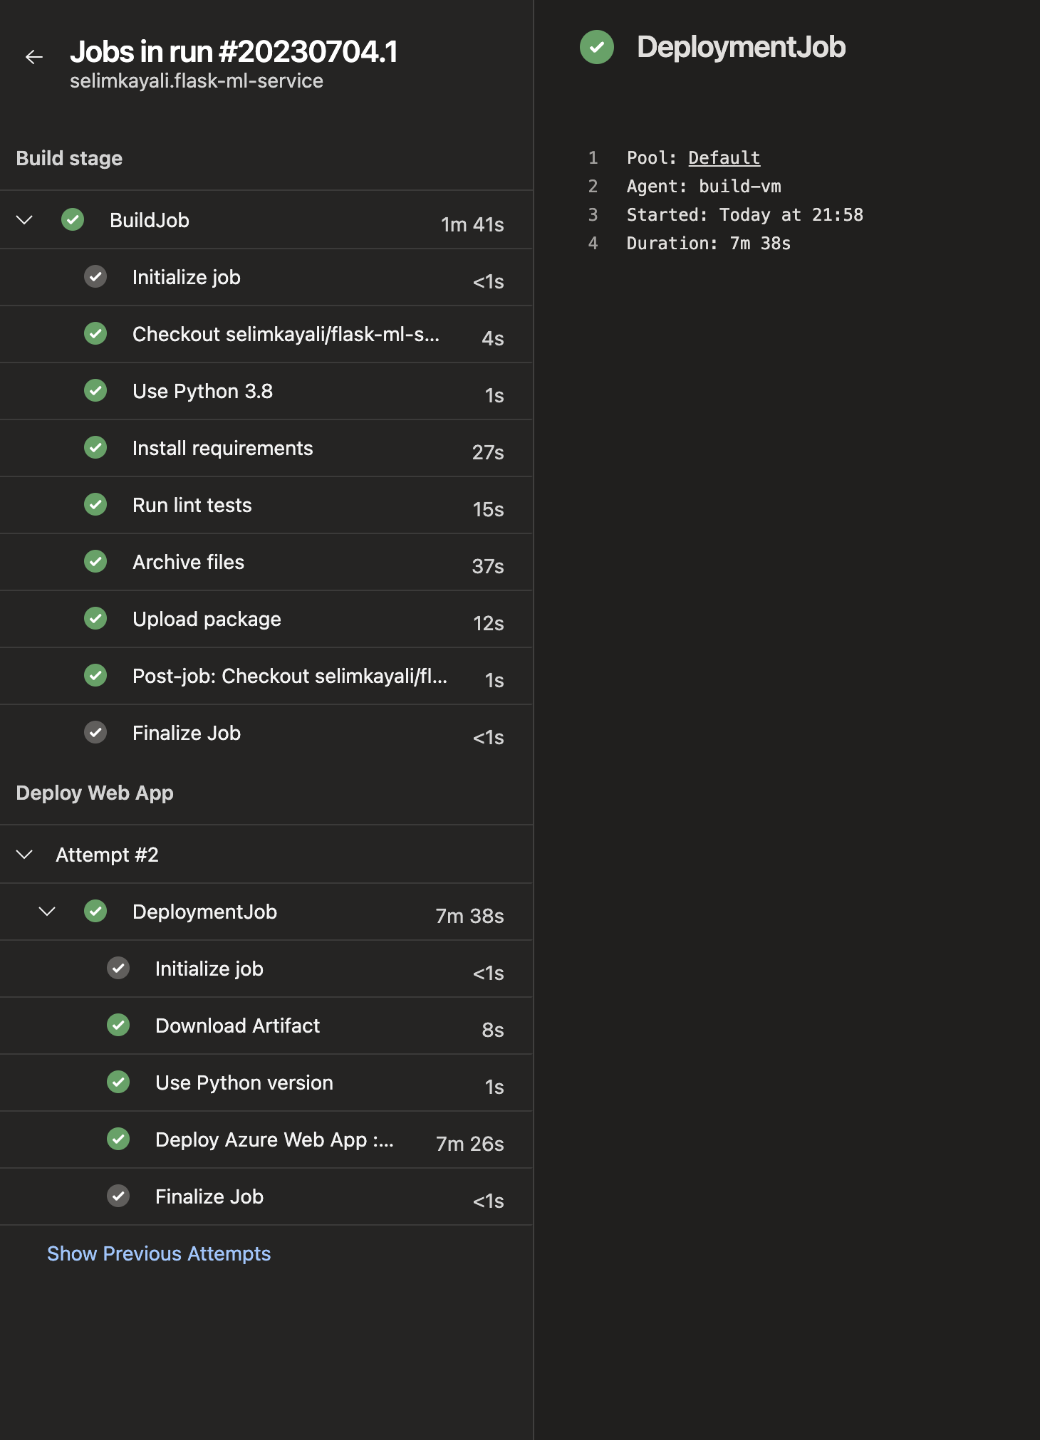
Task: Select line 2 showing Agent: build-vm
Action: tap(703, 186)
